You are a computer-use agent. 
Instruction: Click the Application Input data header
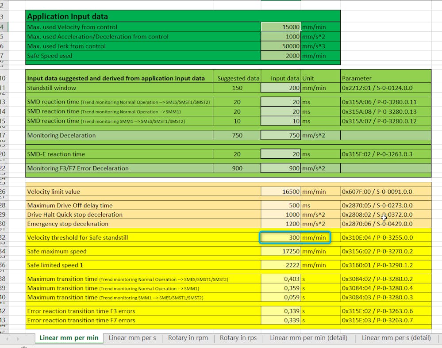67,16
